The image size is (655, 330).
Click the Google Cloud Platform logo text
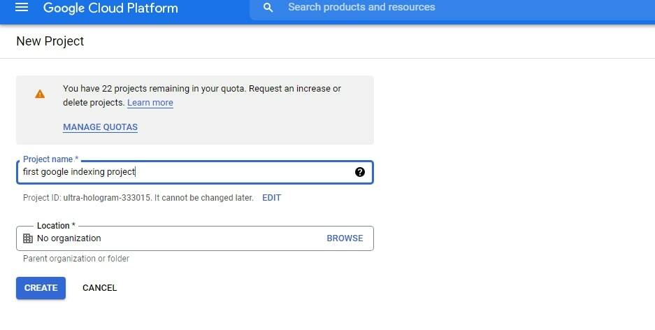(110, 8)
